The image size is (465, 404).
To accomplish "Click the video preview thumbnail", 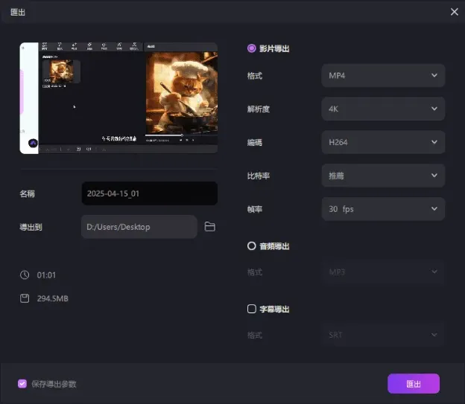I will click(x=118, y=98).
